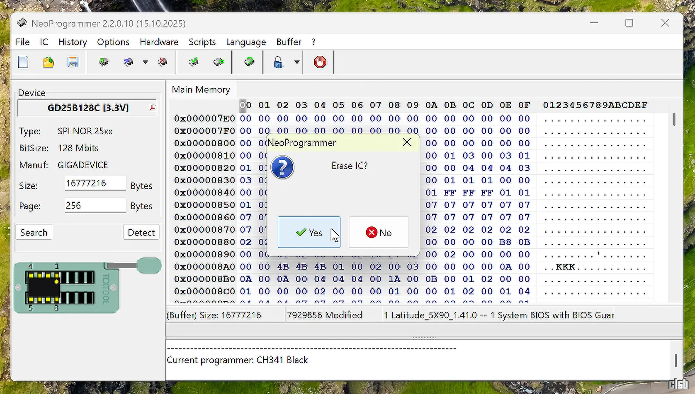Screen dimensions: 695x394
Task: Open the GD25B128C datasheet PDF icon
Action: click(x=153, y=108)
